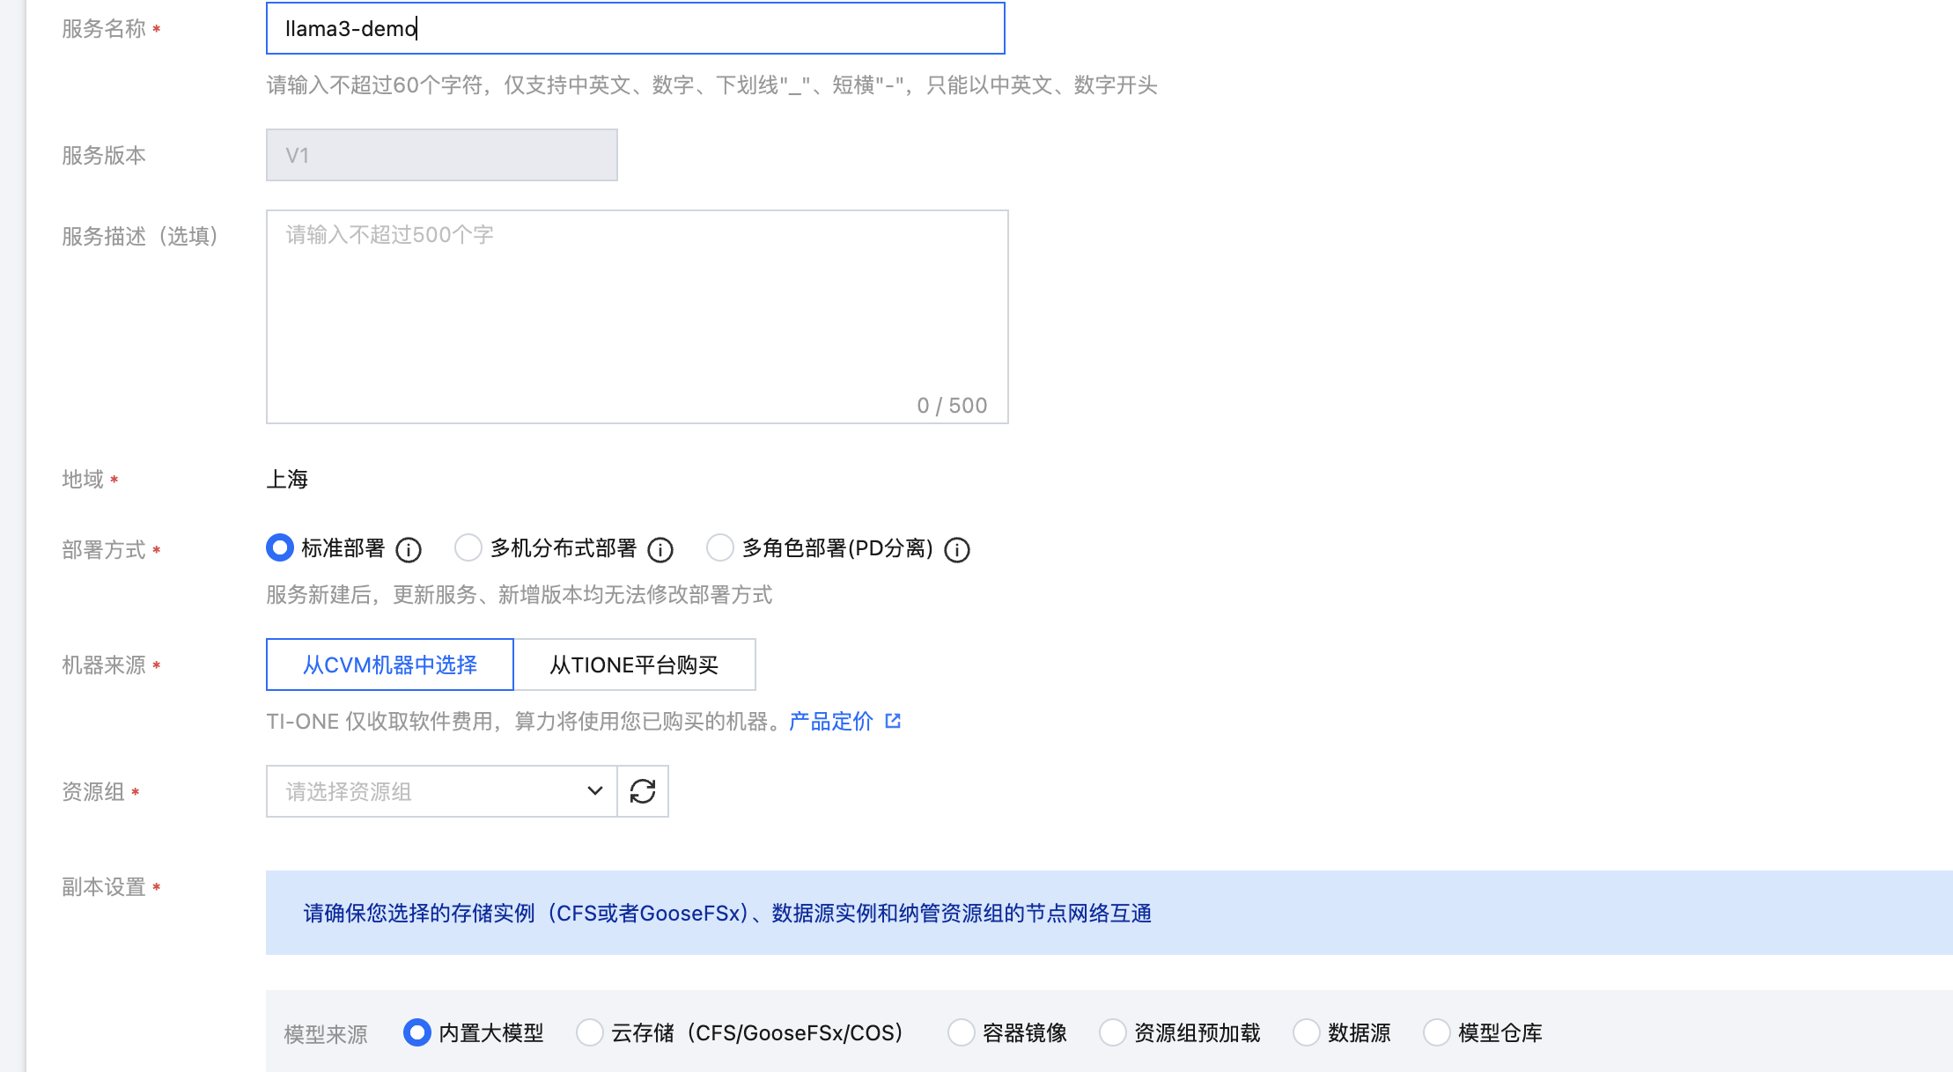Select 内置大模型 as model source

[x=416, y=1032]
